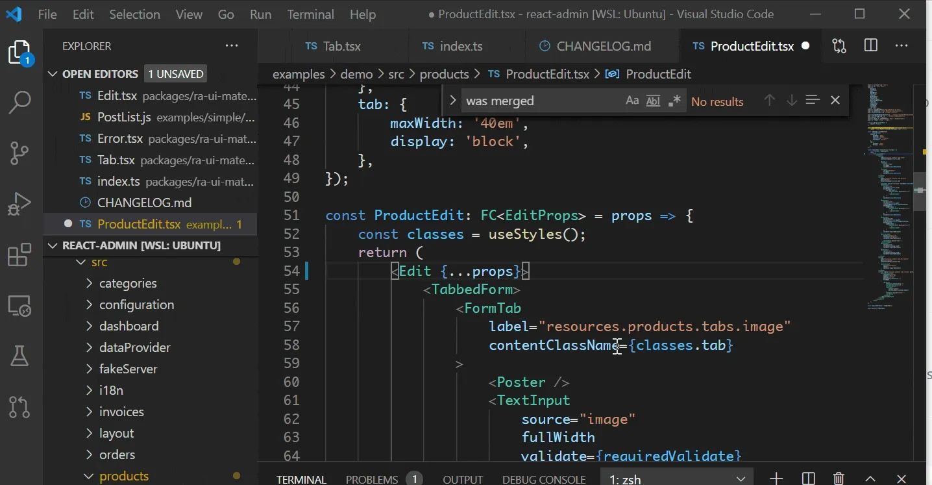932x485 pixels.
Task: Open the Search view in the activity bar
Action: click(19, 102)
